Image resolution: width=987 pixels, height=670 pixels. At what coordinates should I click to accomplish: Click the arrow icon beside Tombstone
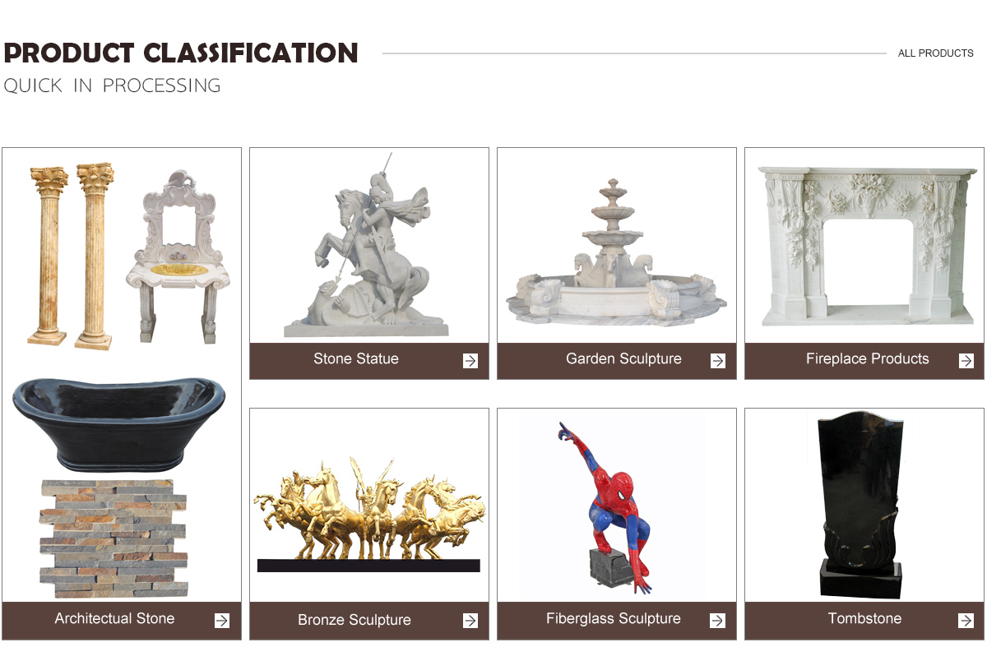[x=966, y=621]
